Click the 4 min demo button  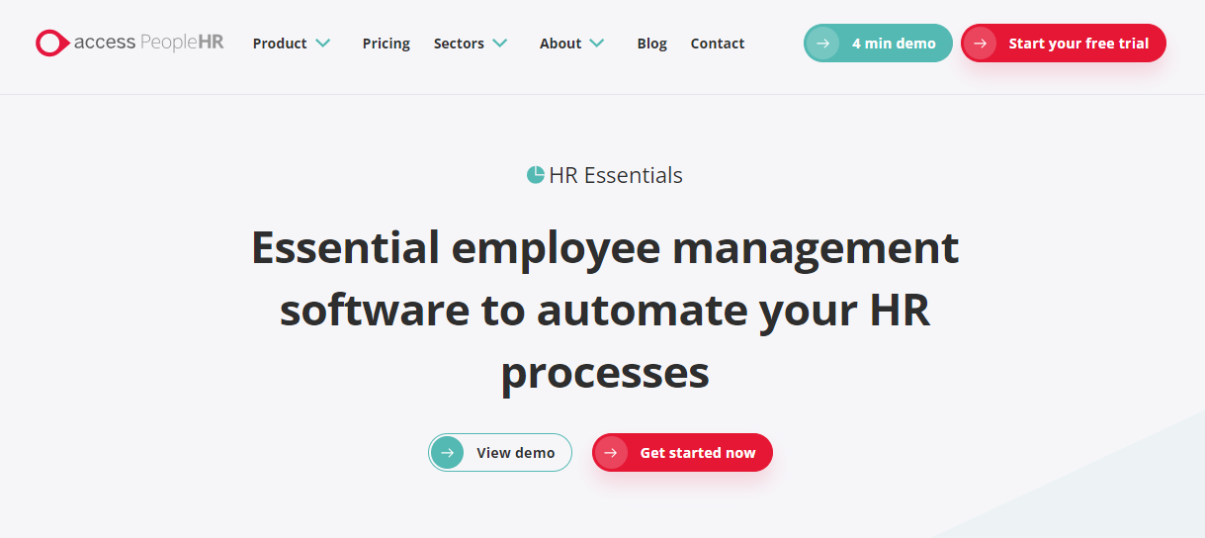878,44
